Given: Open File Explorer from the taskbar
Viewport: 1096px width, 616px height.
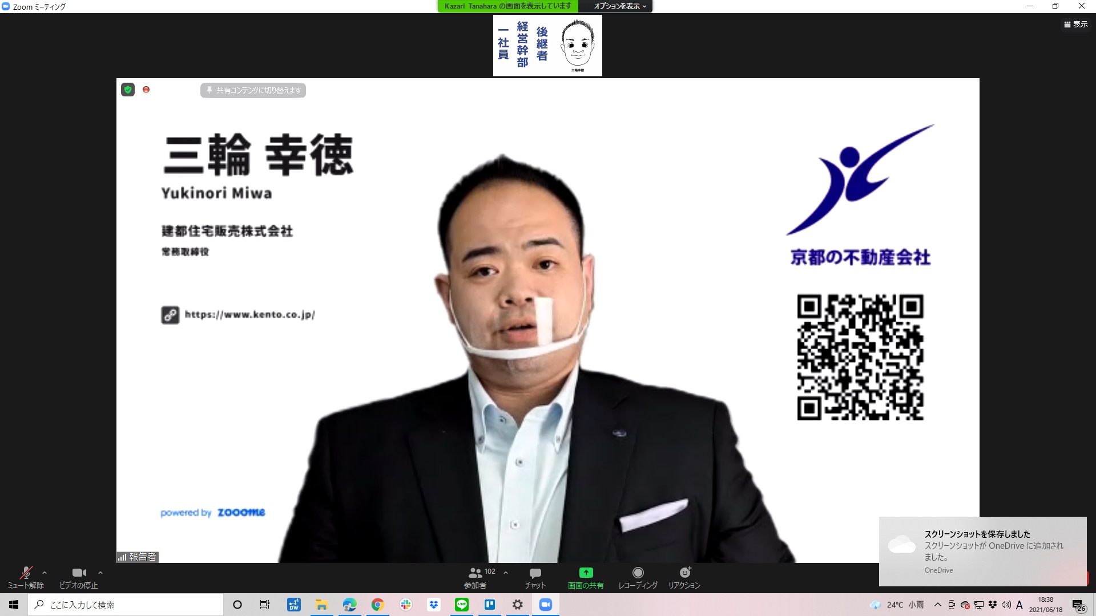Looking at the screenshot, I should point(322,605).
